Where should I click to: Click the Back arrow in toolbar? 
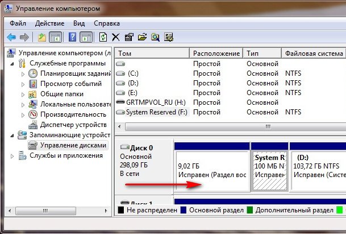(11, 37)
